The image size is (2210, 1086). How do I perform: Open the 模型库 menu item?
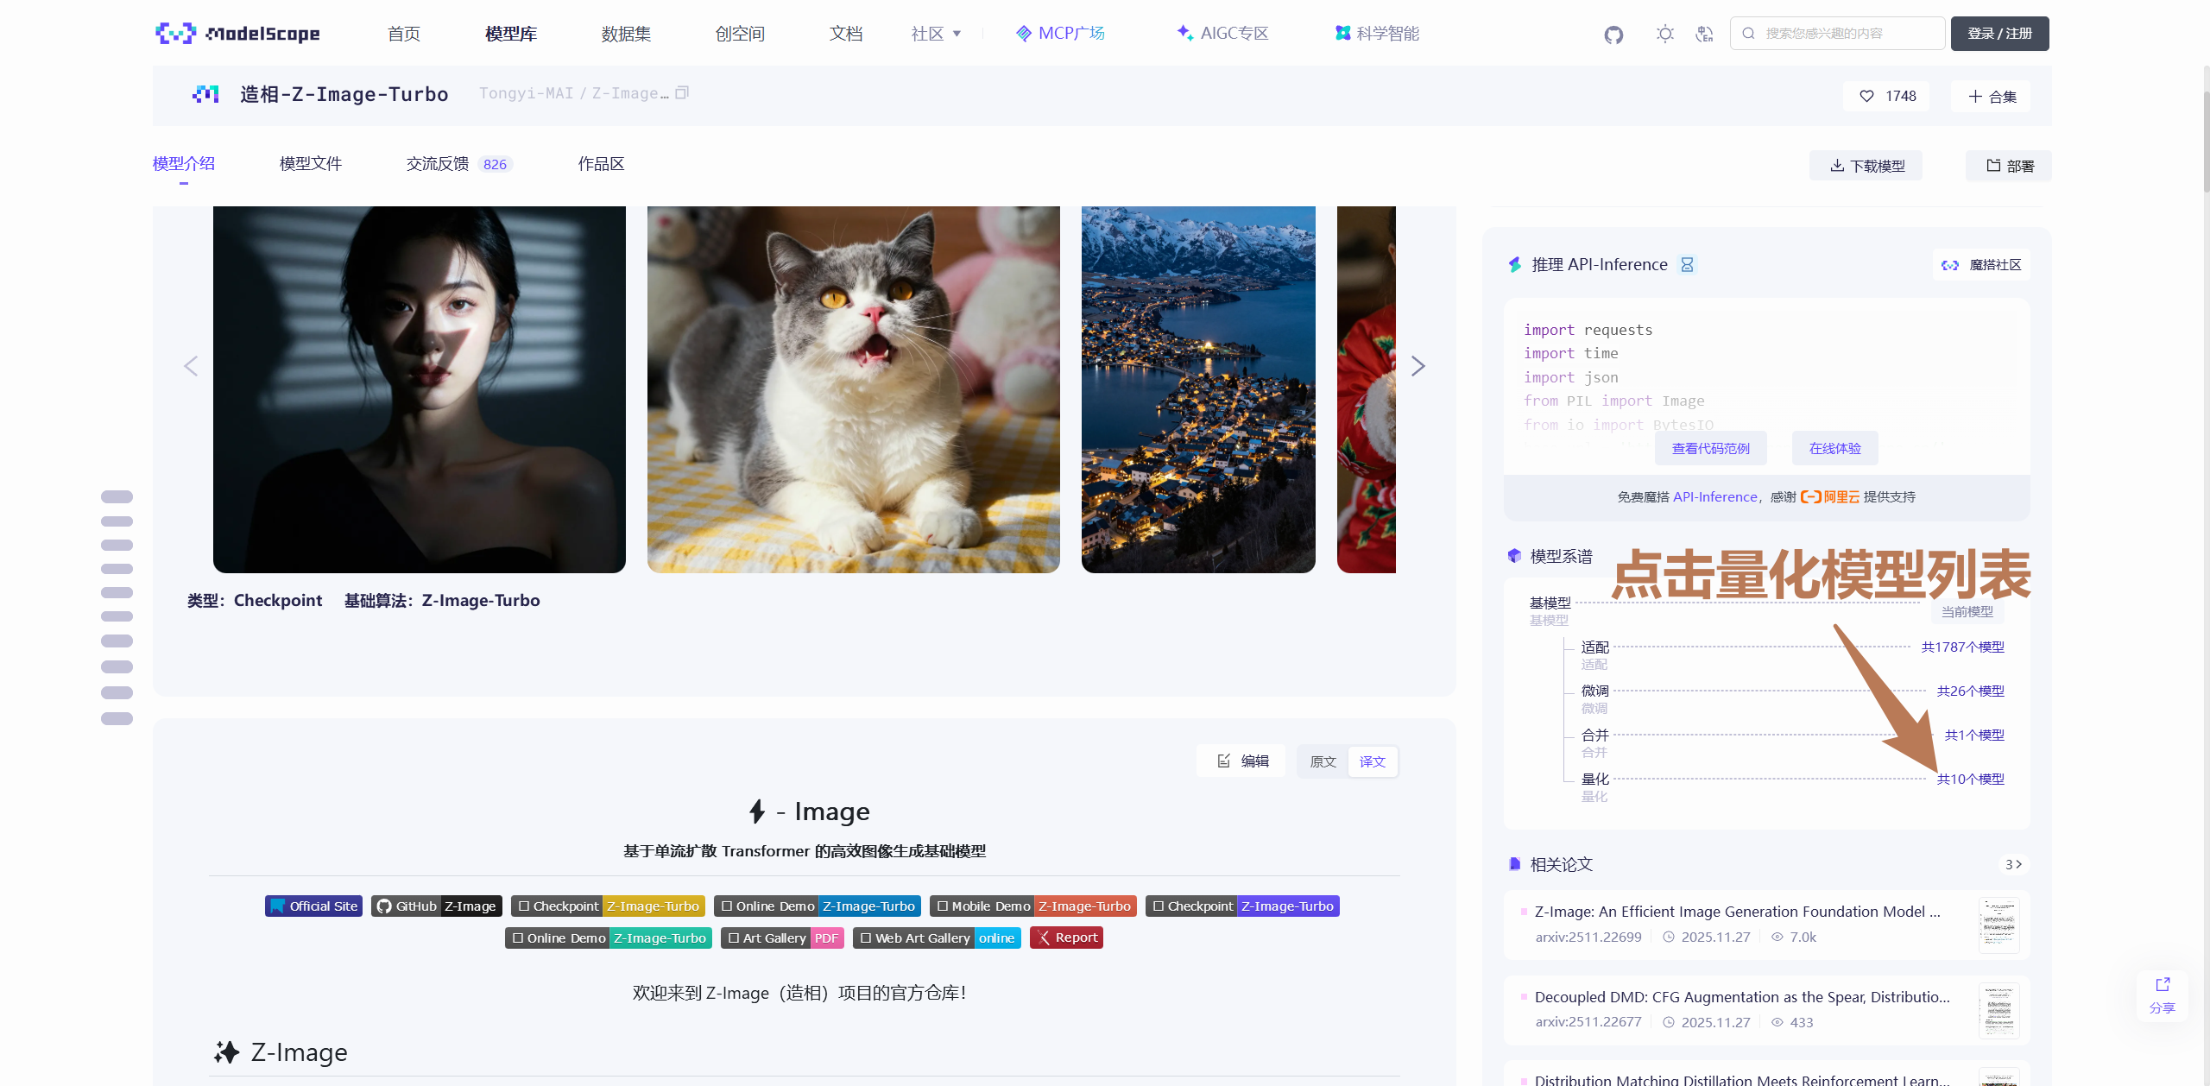point(511,34)
